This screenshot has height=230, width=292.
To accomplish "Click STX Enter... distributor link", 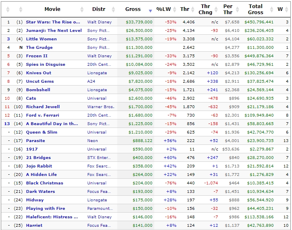I will point(99,158).
